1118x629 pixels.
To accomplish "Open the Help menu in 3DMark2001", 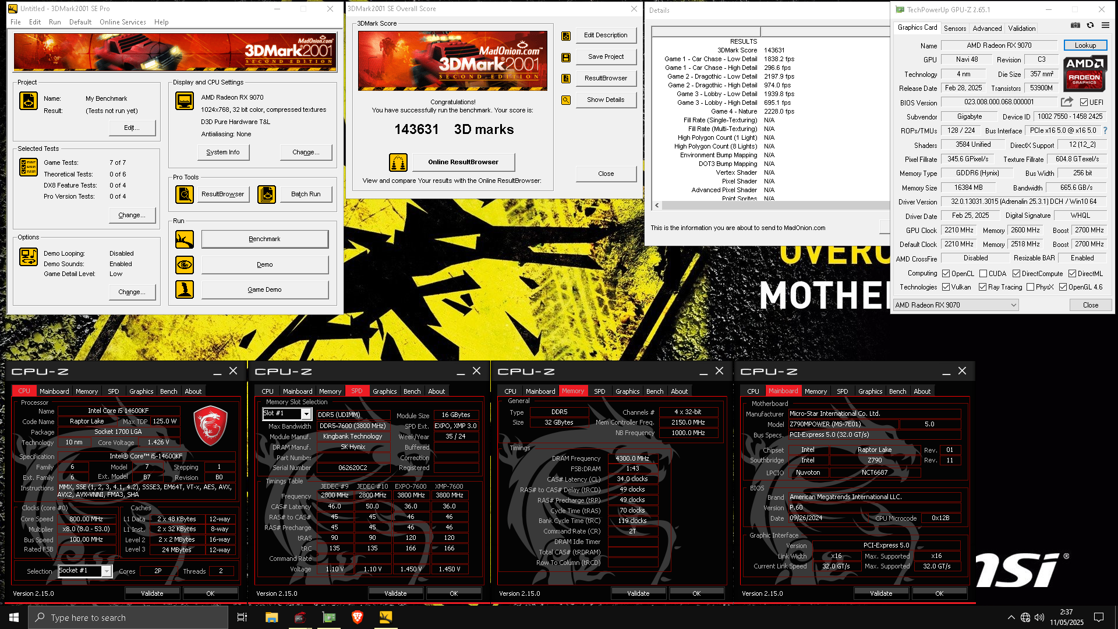I will [161, 22].
